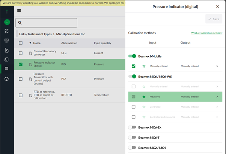Disable the Beamex bMobile toggle
The height and width of the screenshot is (154, 226).
(x=132, y=56)
